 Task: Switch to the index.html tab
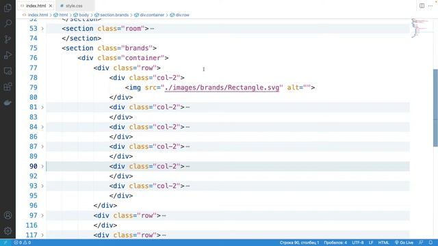(36, 5)
